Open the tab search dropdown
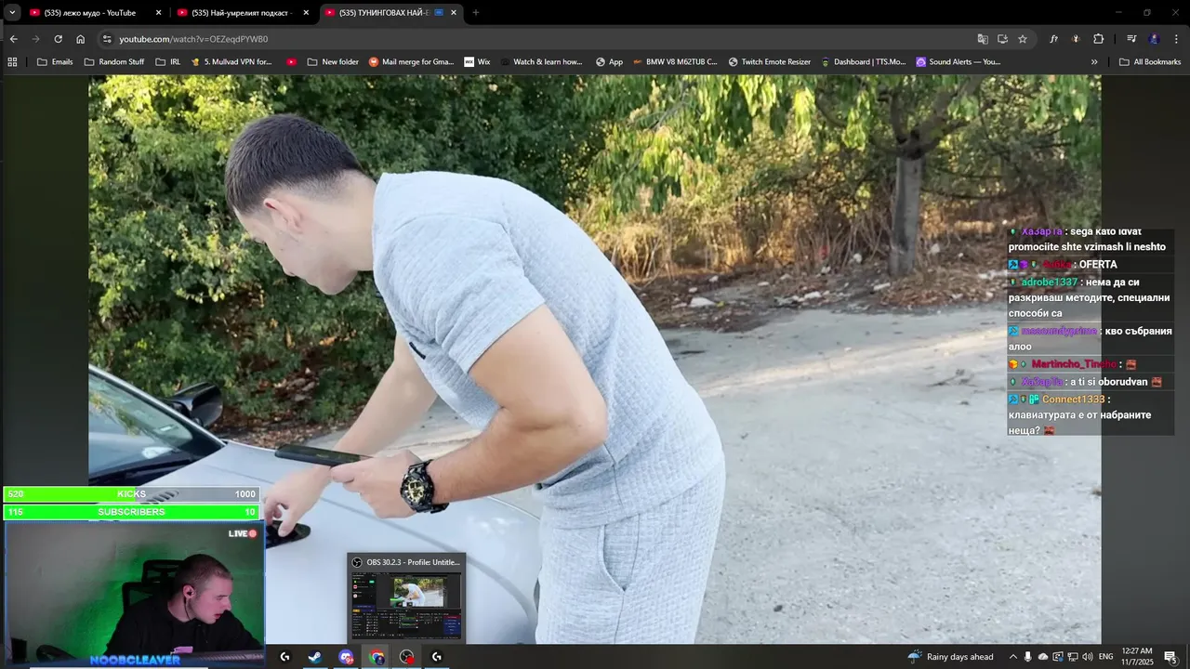The height and width of the screenshot is (669, 1190). [12, 13]
